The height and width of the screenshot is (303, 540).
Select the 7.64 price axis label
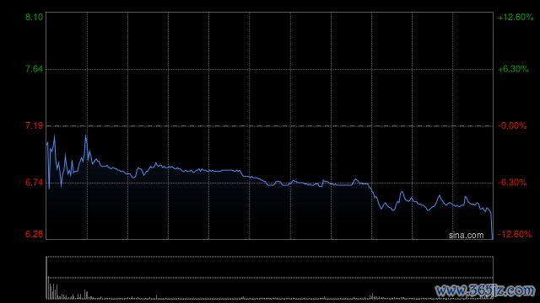[34, 69]
